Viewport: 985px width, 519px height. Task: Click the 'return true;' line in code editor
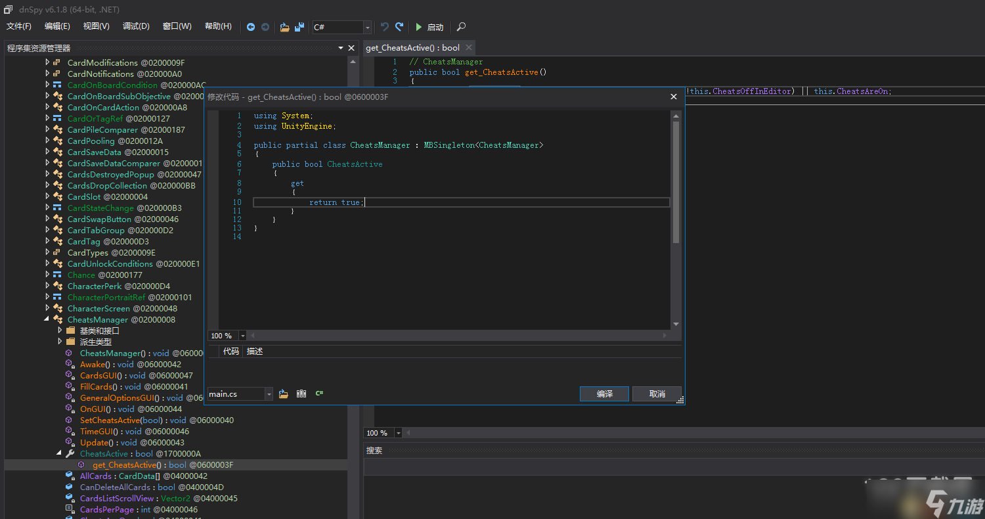click(461, 202)
